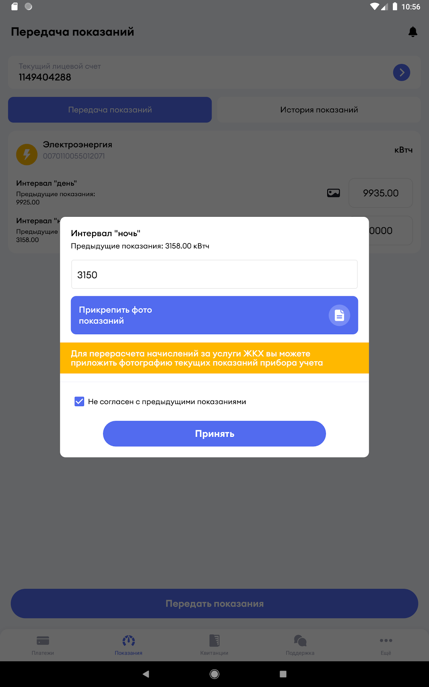429x687 pixels.
Task: Open Ещё three-dots menu
Action: click(386, 641)
